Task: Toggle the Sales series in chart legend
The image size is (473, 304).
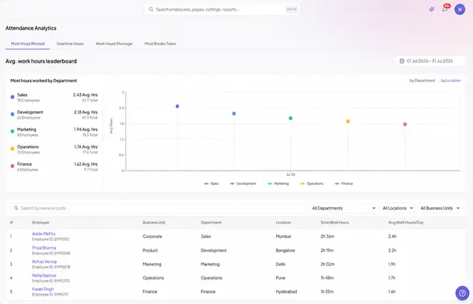Action: point(211,183)
